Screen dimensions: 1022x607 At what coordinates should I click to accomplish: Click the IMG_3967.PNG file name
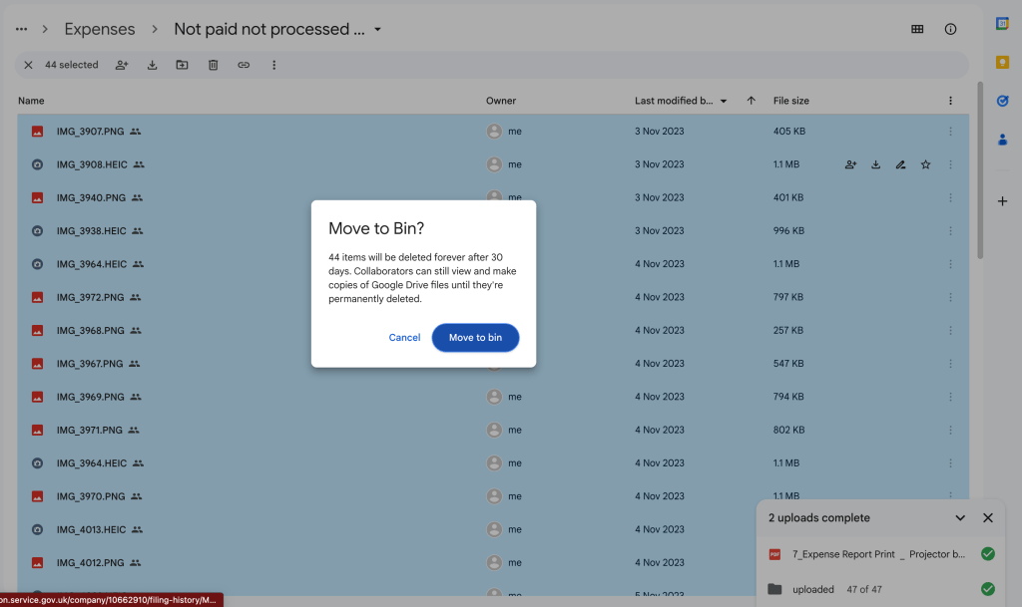[x=89, y=364]
